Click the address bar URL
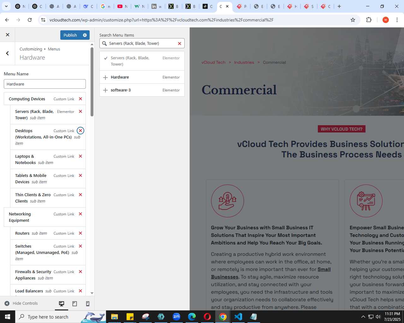This screenshot has height=323, width=404. click(x=161, y=20)
